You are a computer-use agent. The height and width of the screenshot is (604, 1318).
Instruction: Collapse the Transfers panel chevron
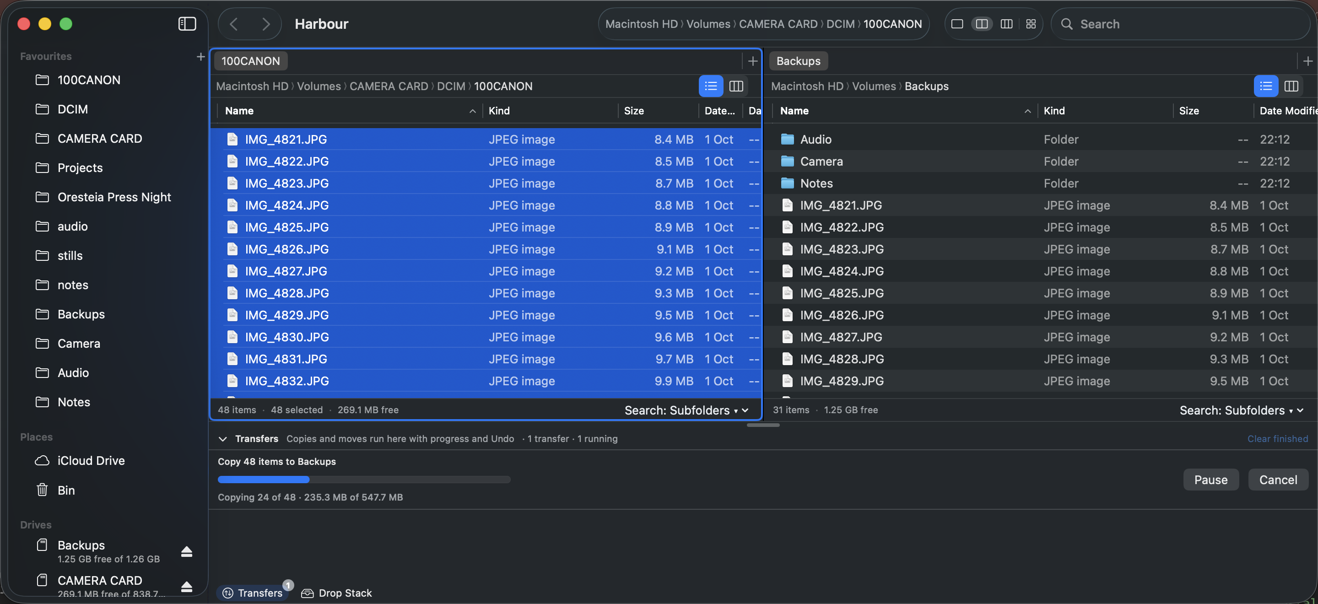[222, 439]
